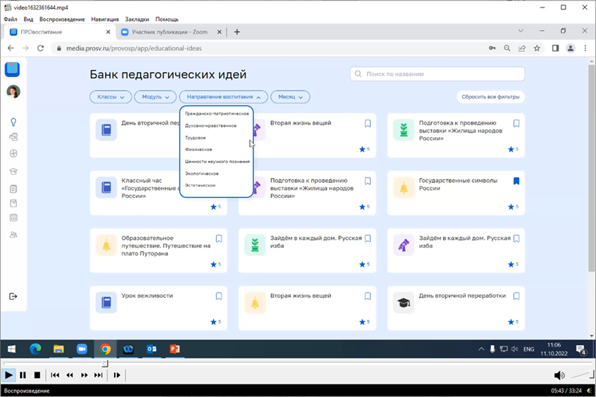Viewport: 596px width, 397px height.
Task: Toggle bookmark on Вторая жизнь вещей top card
Action: coord(368,123)
